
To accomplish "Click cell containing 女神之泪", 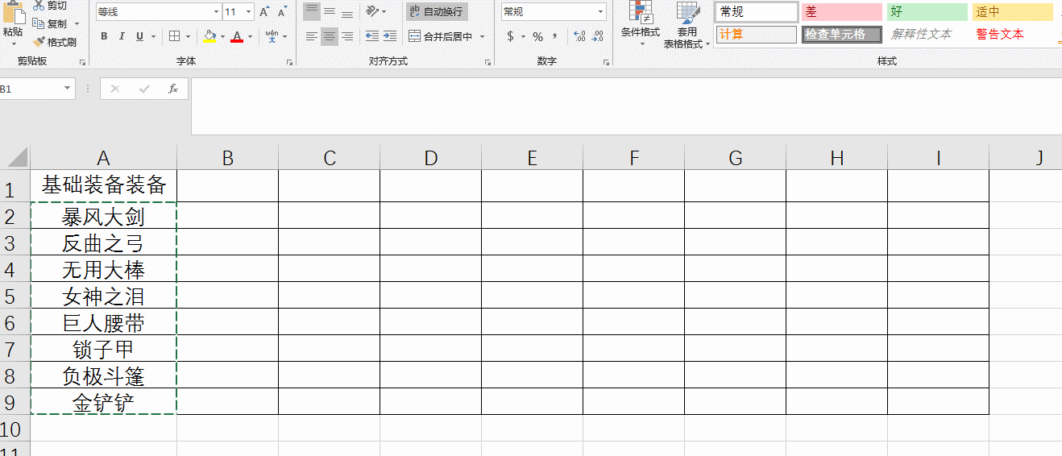I will click(103, 296).
